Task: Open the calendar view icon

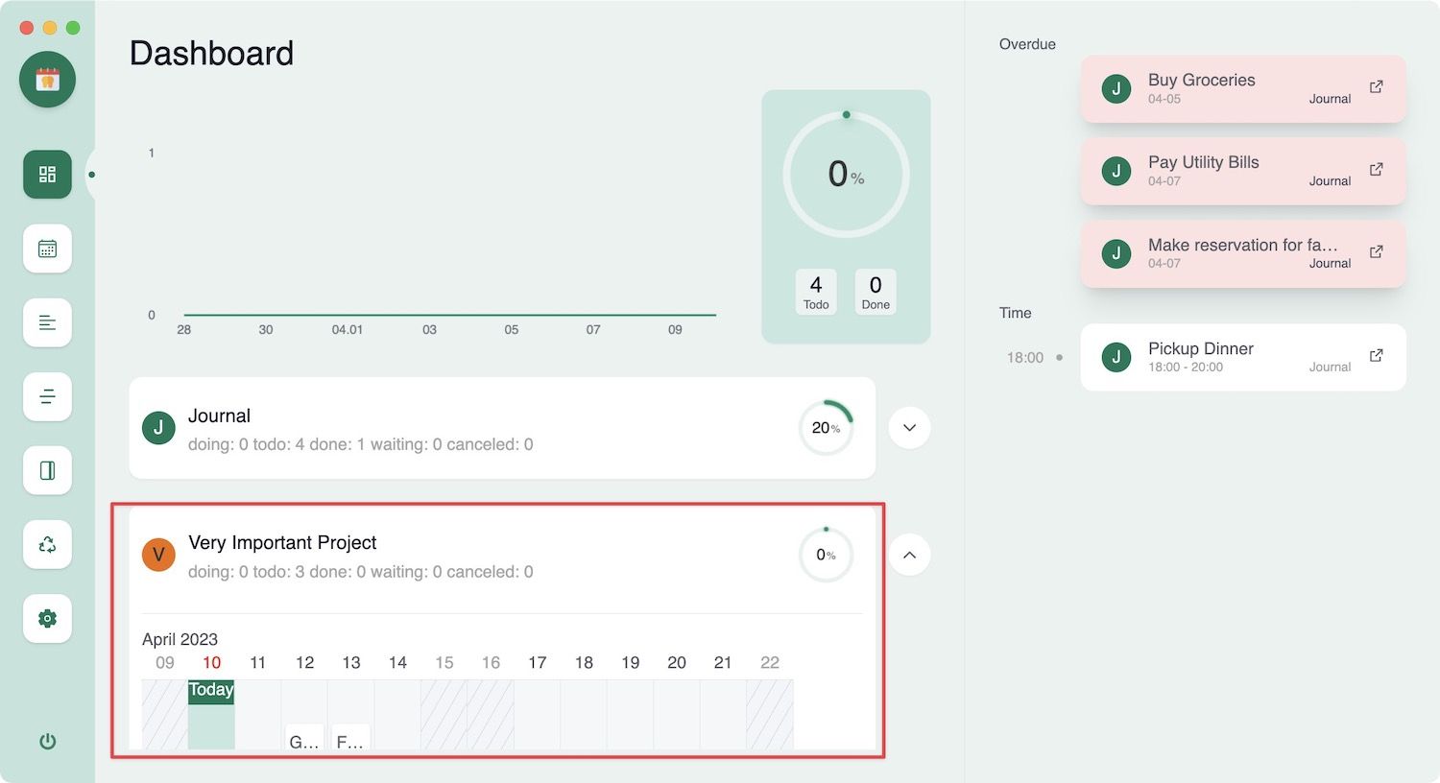Action: (47, 249)
